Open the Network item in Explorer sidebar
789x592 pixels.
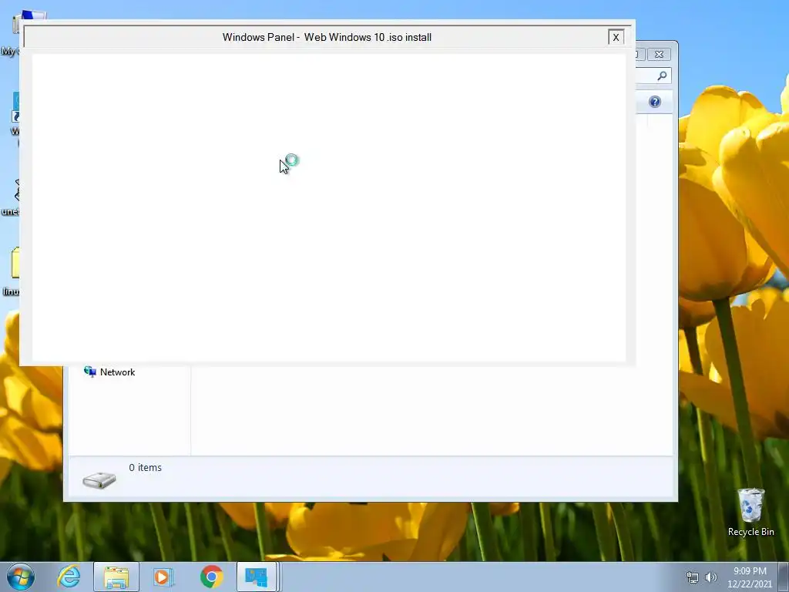coord(109,372)
